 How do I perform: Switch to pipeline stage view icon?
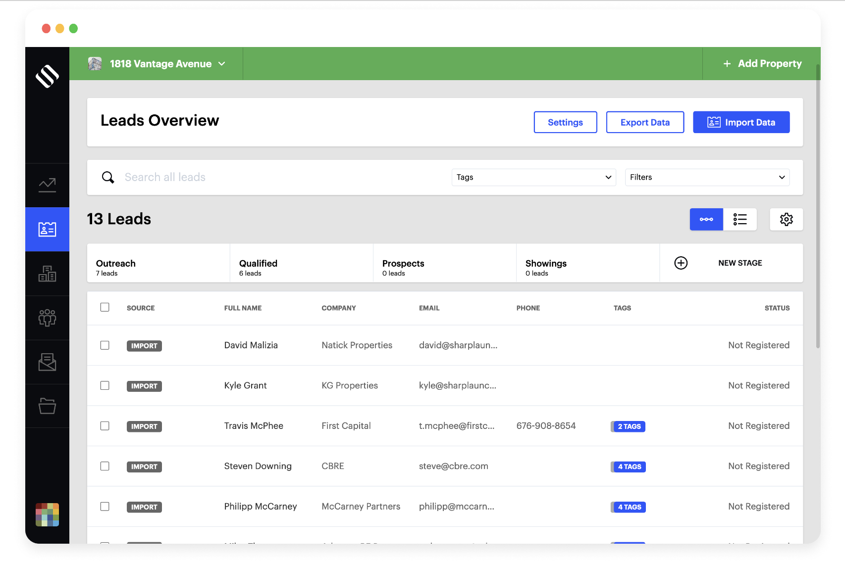click(706, 219)
